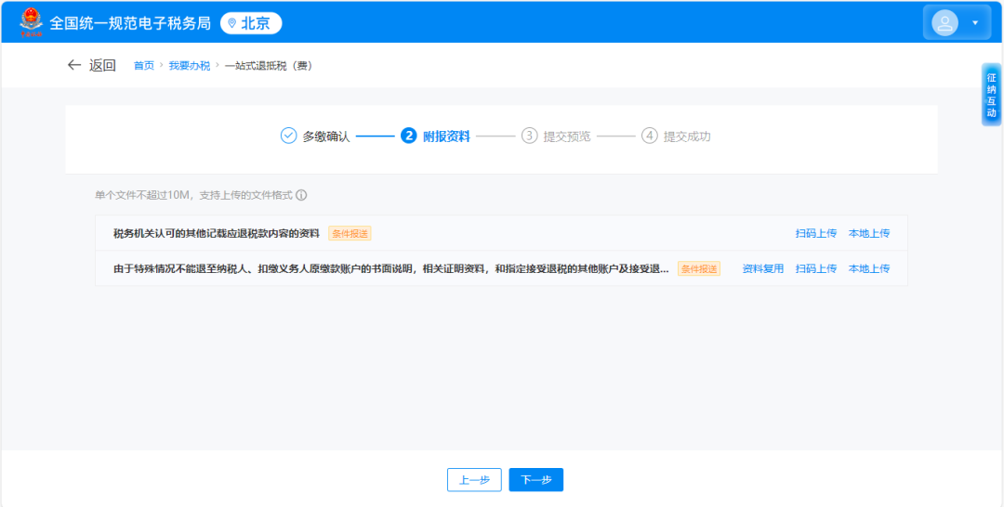The height and width of the screenshot is (507, 1004).
Task: Open the 首页 breadcrumb link
Action: (143, 65)
